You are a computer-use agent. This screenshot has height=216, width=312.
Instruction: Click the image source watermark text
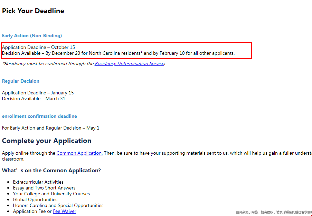pos(273,213)
